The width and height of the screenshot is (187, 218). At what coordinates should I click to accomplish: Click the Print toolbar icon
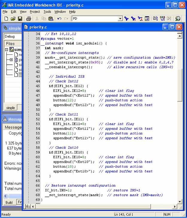(x=28, y=19)
